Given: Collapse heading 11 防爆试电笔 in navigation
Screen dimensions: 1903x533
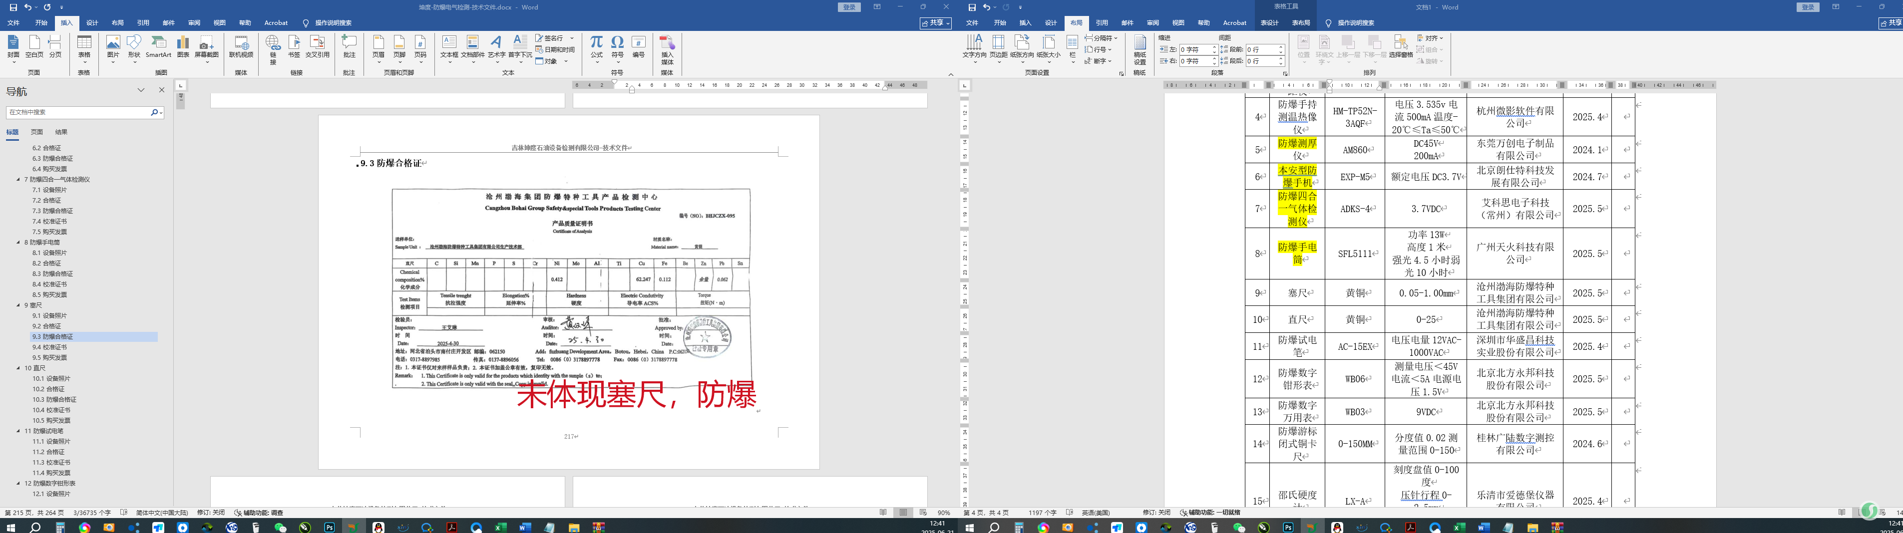Looking at the screenshot, I should click(x=18, y=430).
